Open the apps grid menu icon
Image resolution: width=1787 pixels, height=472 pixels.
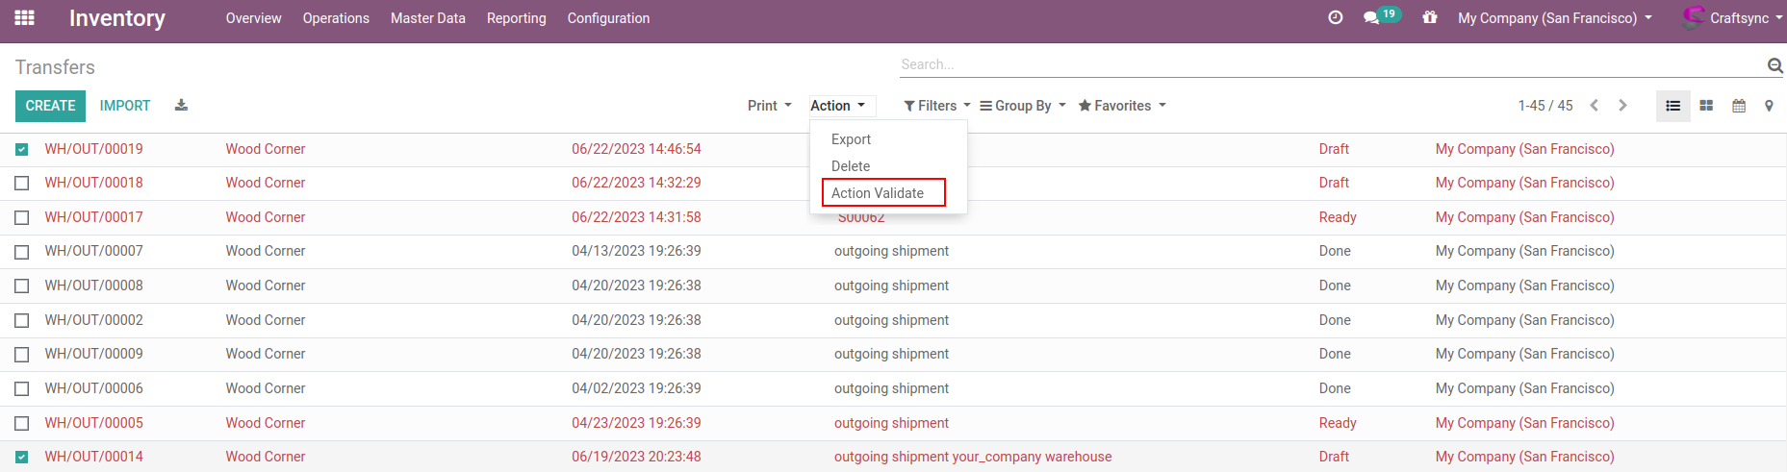pyautogui.click(x=25, y=18)
